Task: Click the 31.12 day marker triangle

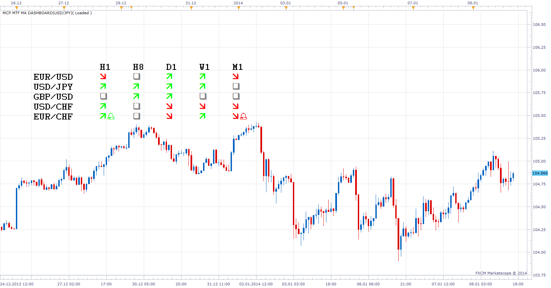Action: pyautogui.click(x=191, y=8)
